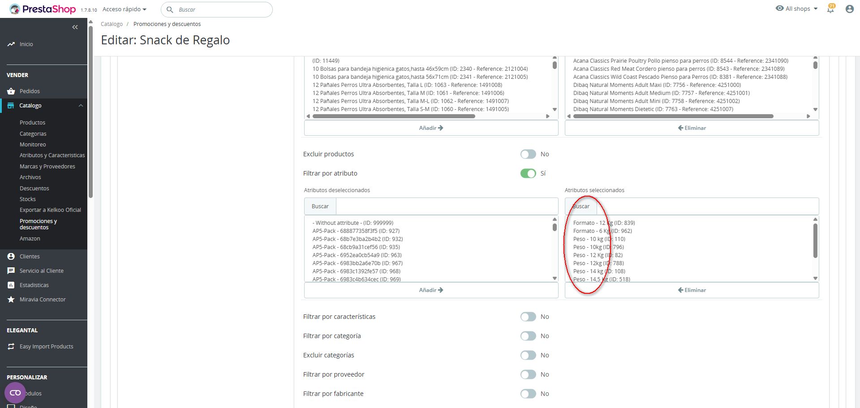Image resolution: width=860 pixels, height=408 pixels.
Task: Click the magnifier icon in search bar
Action: (170, 9)
